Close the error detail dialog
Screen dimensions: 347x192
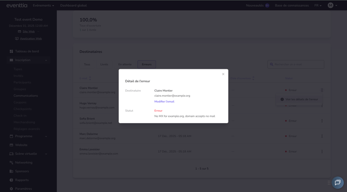[223, 74]
